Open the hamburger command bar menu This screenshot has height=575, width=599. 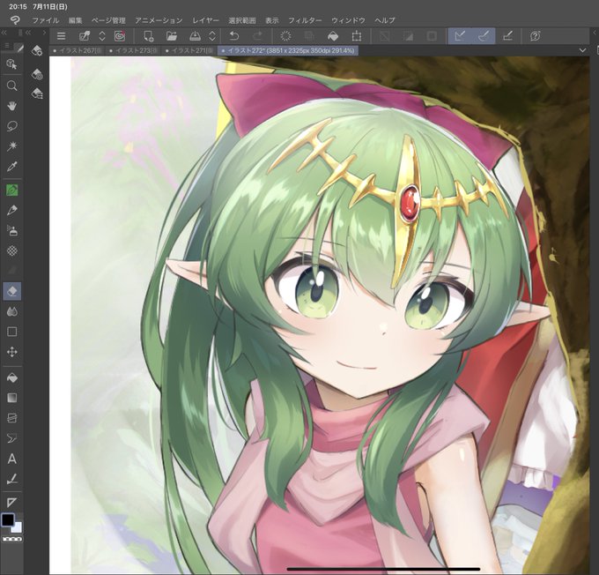tap(61, 36)
